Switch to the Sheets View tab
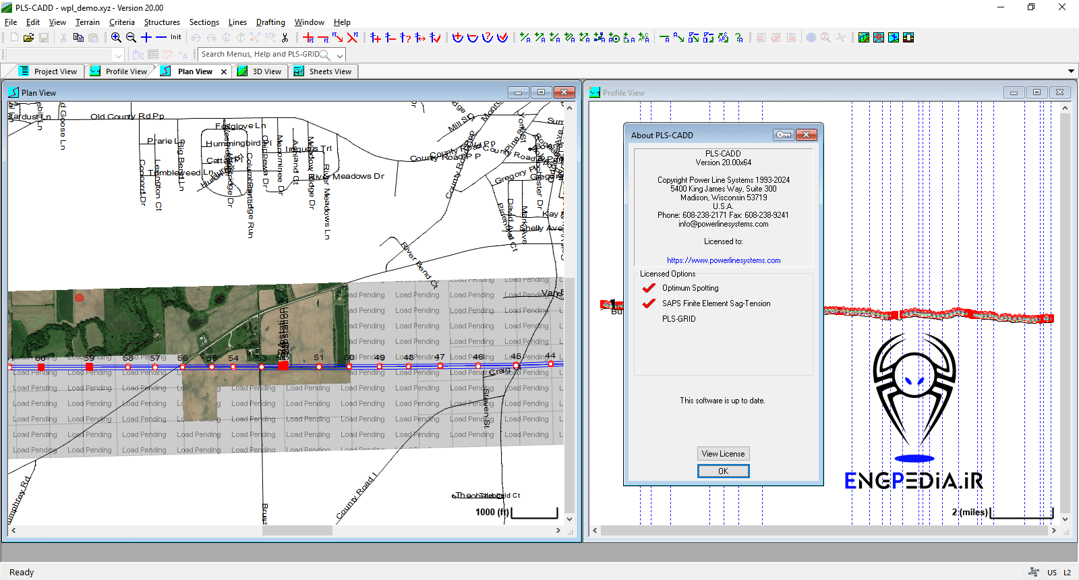1079x580 pixels. (x=323, y=71)
